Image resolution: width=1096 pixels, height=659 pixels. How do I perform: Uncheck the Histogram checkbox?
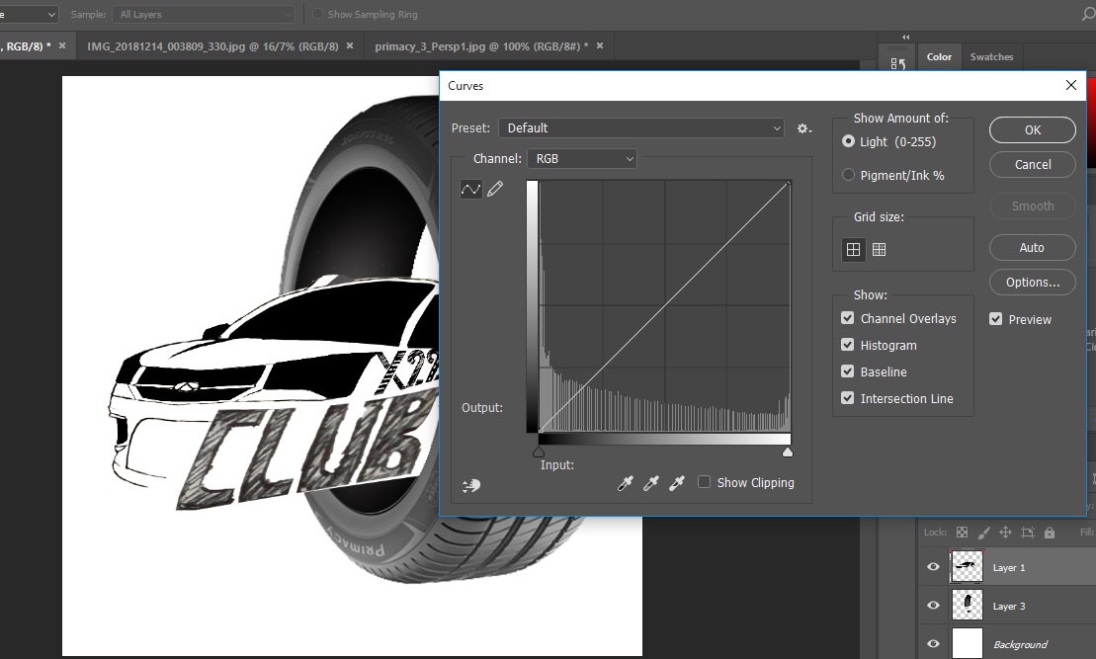point(848,345)
